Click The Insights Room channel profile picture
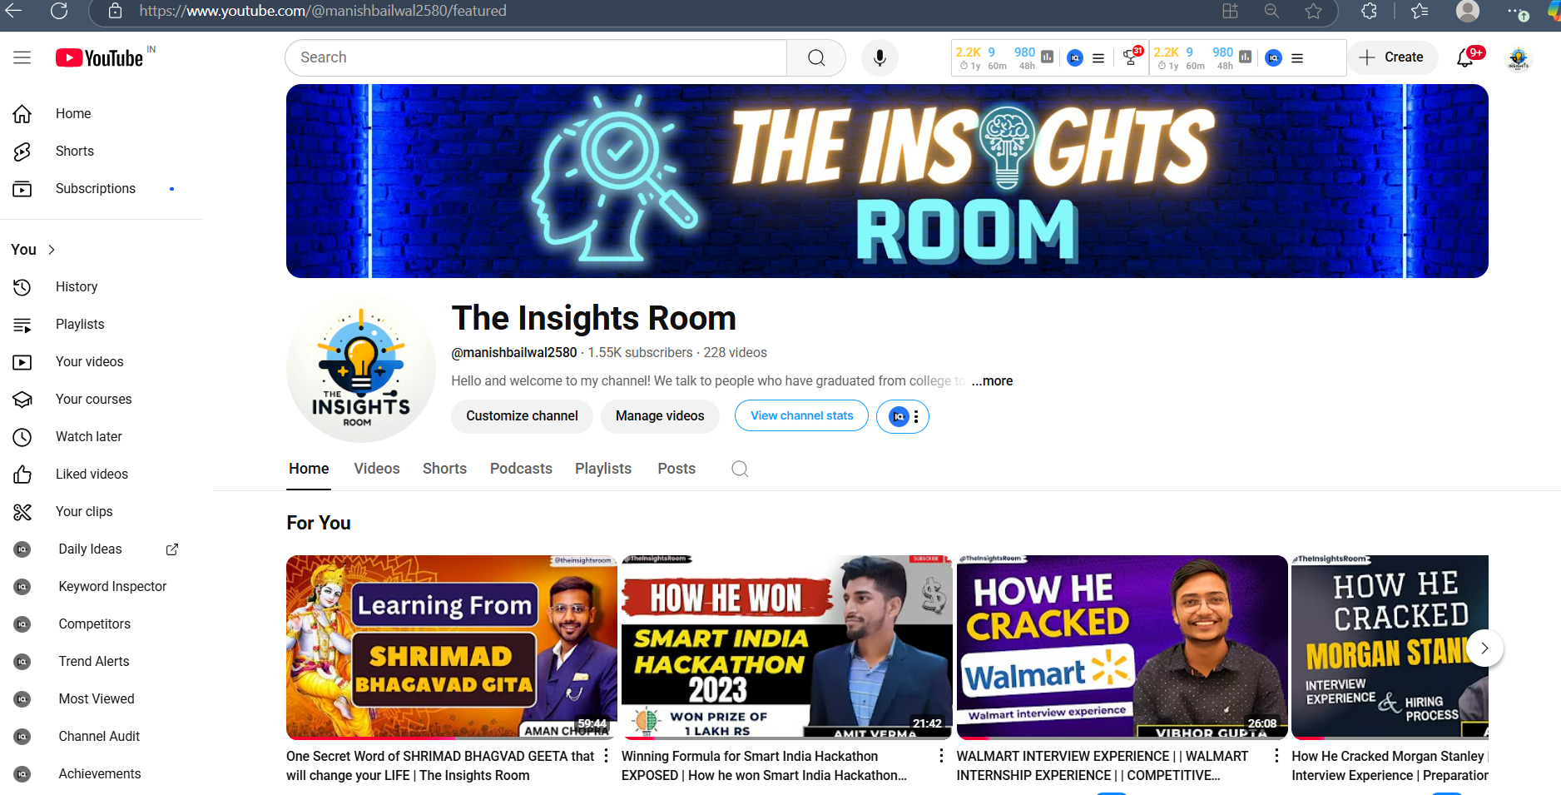 click(360, 369)
